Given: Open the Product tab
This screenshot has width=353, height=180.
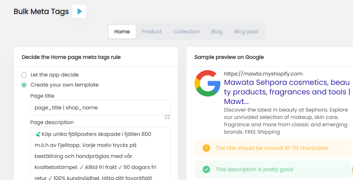Looking at the screenshot, I should click(152, 32).
